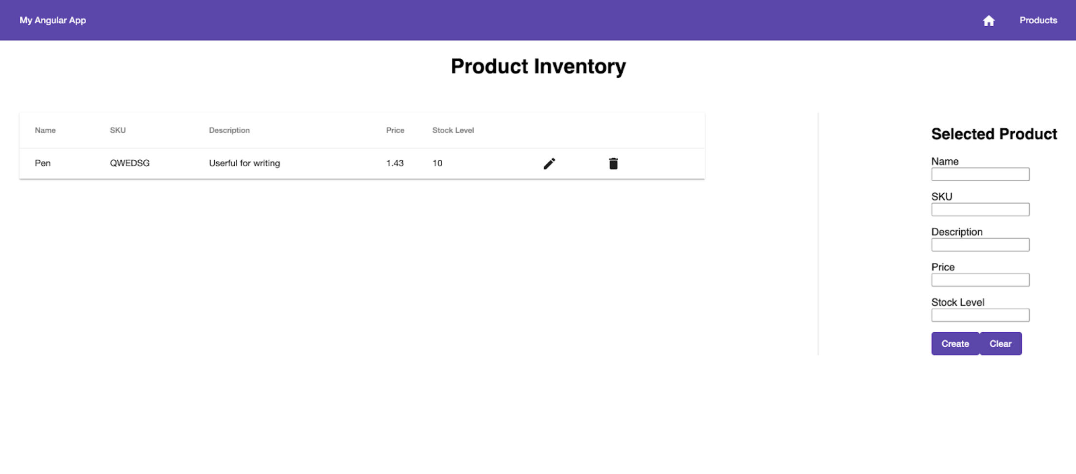Image resolution: width=1076 pixels, height=474 pixels.
Task: Edit the Pen product with pencil icon
Action: tap(549, 164)
